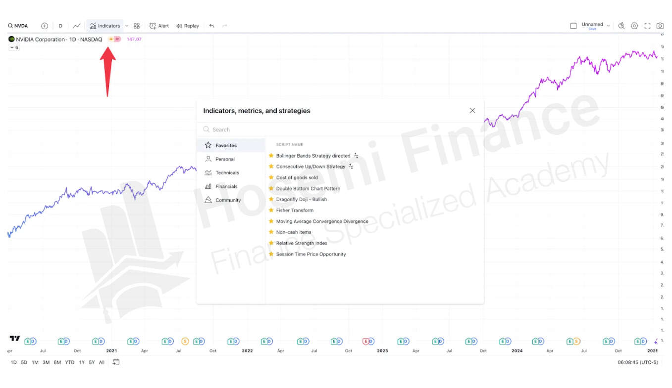This screenshot has height=388, width=672.
Task: Select the 1Y time range
Action: pos(82,362)
